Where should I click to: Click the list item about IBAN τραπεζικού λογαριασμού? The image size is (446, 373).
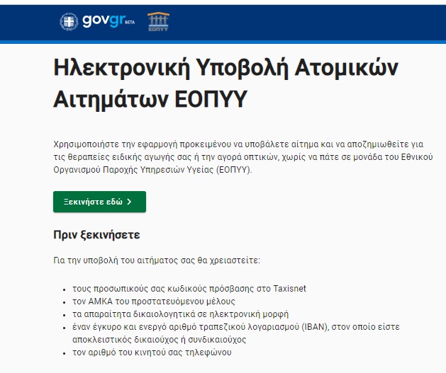click(236, 333)
